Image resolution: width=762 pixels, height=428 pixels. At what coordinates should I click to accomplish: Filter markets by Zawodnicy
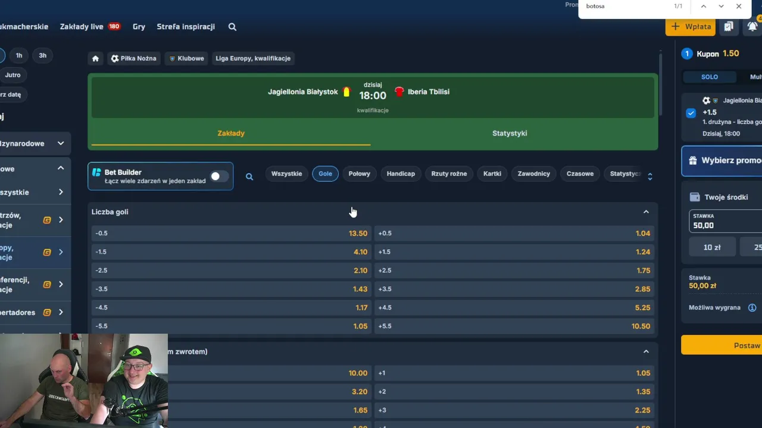[x=534, y=174]
